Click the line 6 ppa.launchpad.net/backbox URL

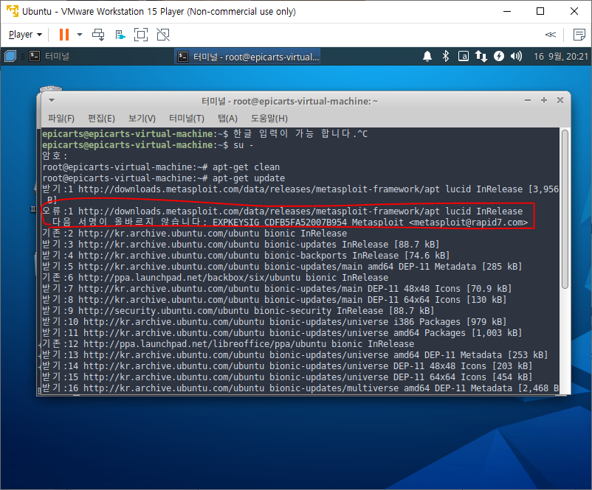click(x=190, y=278)
